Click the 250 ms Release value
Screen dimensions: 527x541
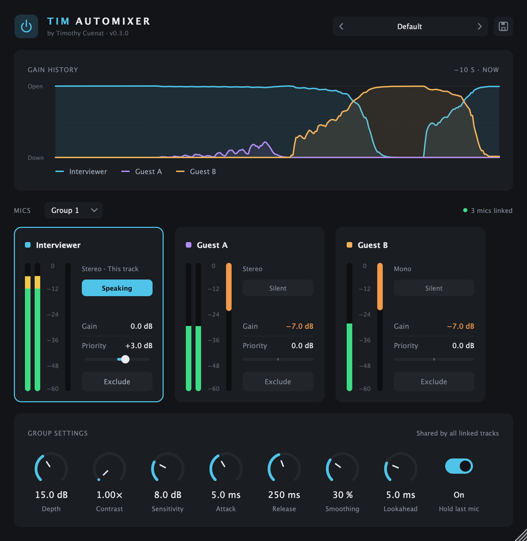point(284,495)
